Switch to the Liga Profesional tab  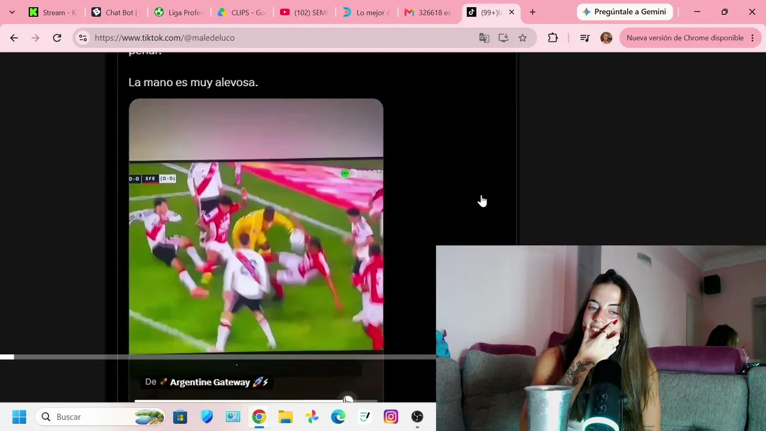click(x=178, y=12)
